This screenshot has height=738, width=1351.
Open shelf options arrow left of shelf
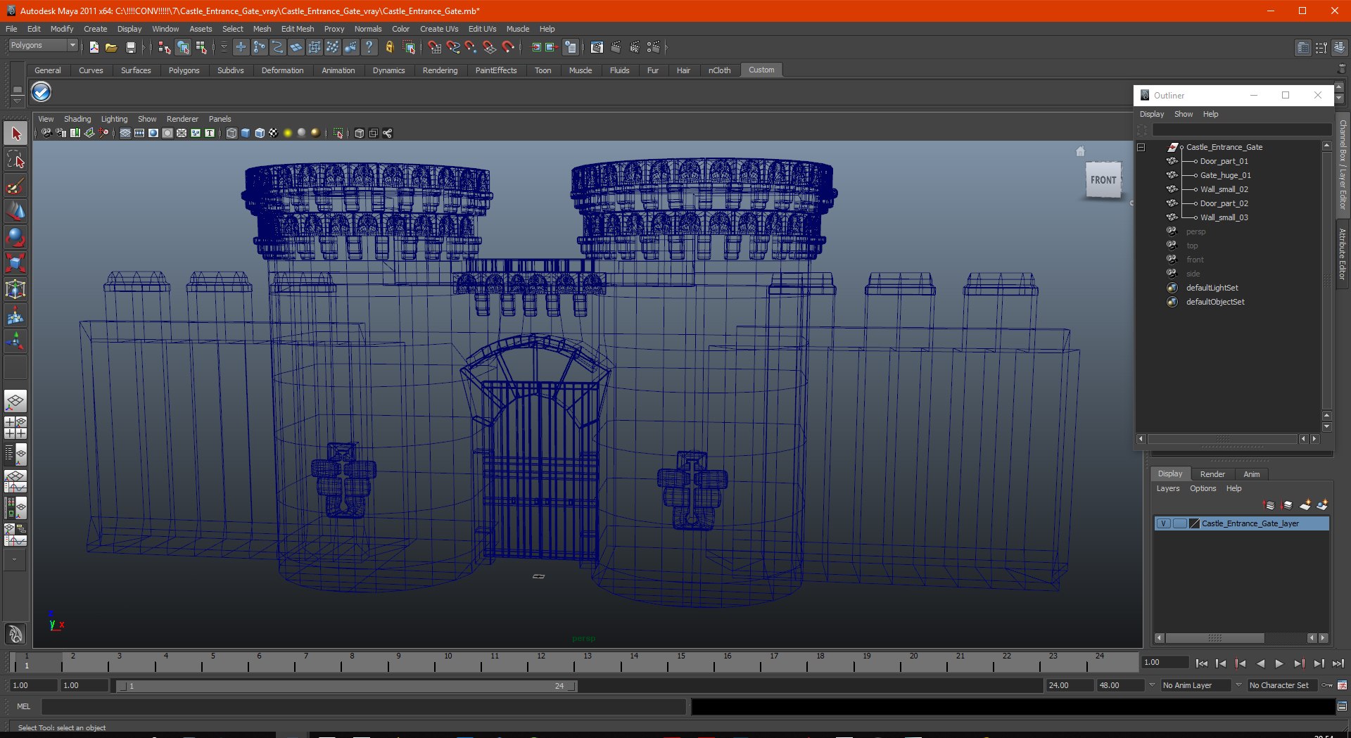point(17,101)
